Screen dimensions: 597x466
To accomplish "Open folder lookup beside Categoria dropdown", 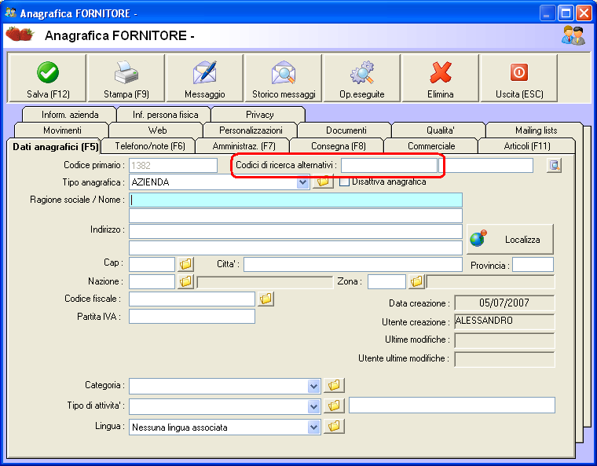I will [x=334, y=385].
